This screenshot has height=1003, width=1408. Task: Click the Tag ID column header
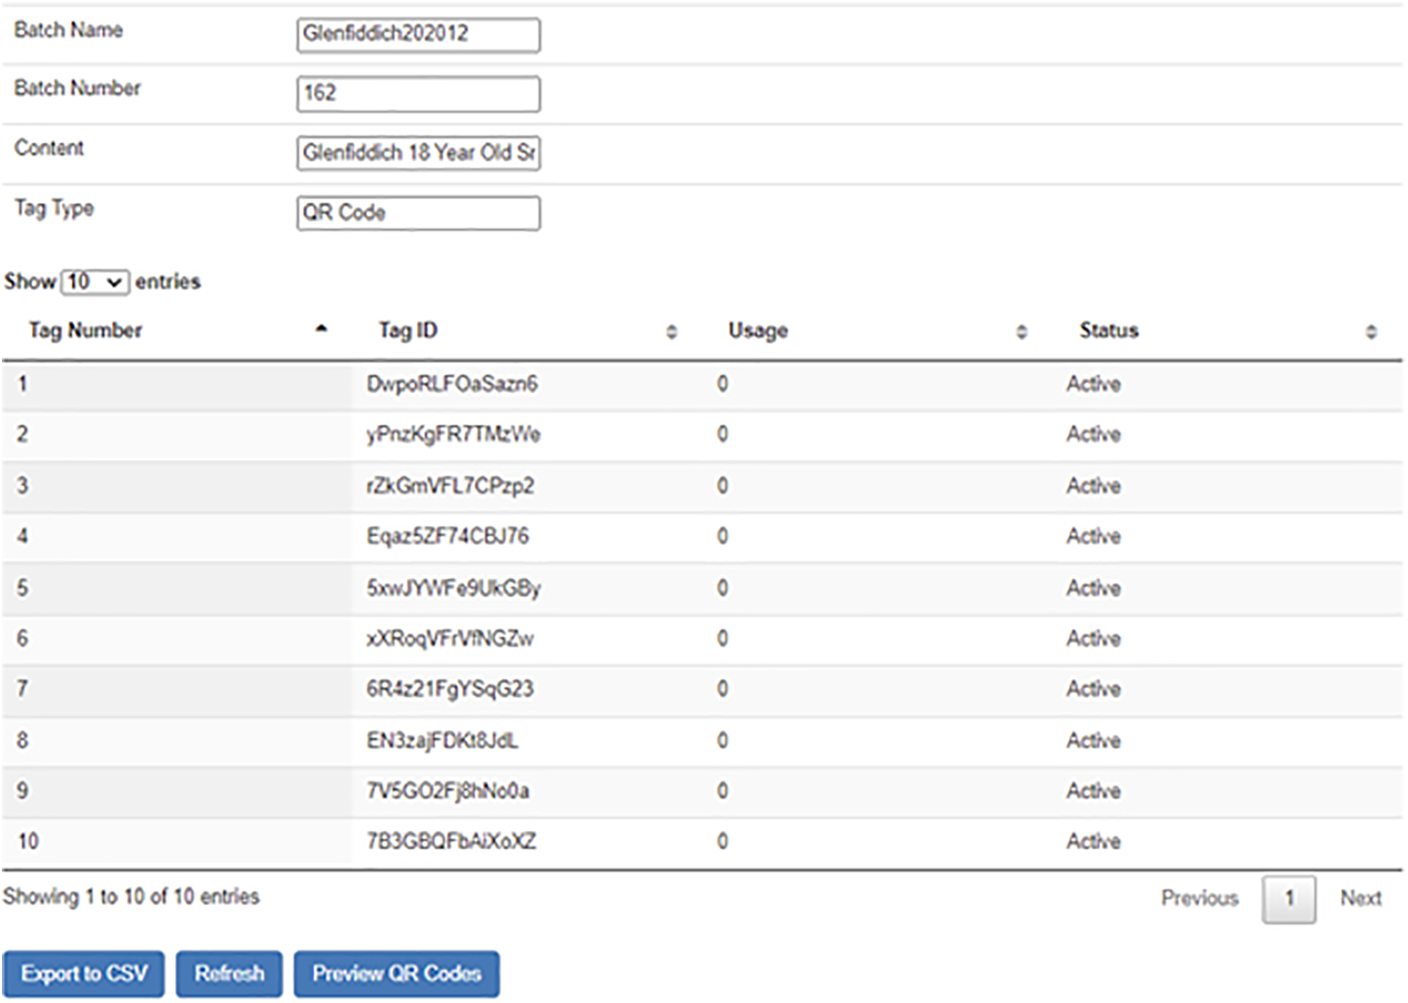pos(408,330)
